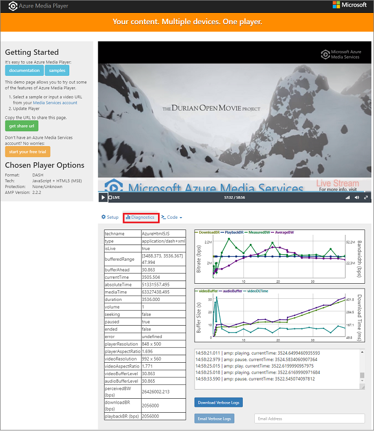Click the Microsoft logo in header
This screenshot has width=374, height=431.
[349, 5]
